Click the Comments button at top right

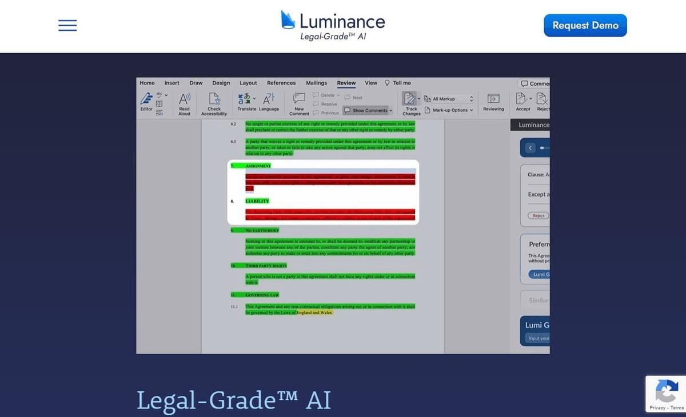coord(534,83)
